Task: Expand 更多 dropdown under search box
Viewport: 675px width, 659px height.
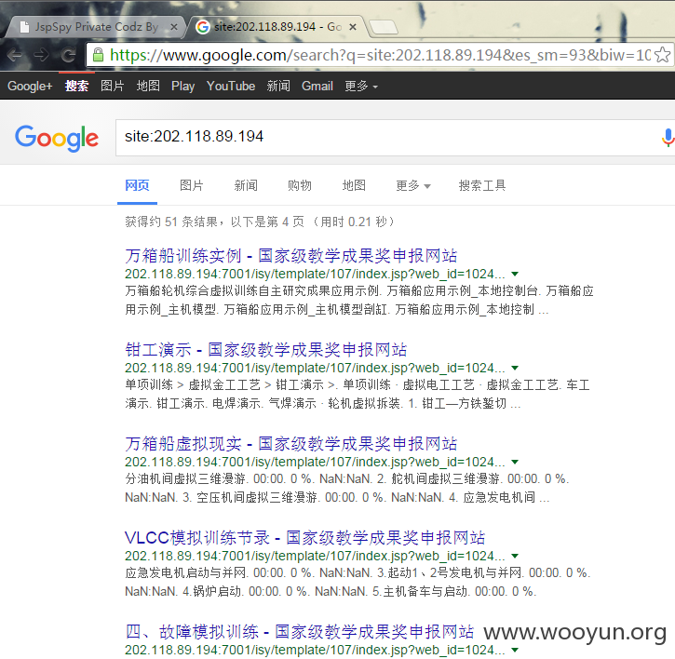Action: 413,185
